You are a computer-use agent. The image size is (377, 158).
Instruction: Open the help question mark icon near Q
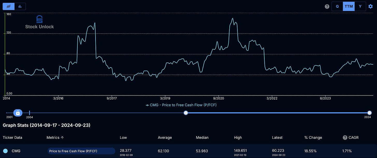coord(327,6)
